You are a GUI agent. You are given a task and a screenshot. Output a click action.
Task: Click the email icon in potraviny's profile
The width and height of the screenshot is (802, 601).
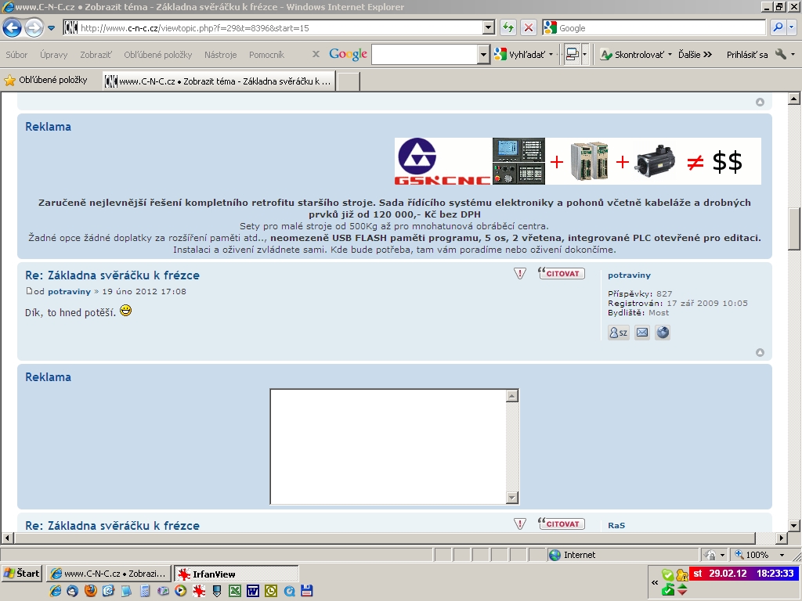point(641,333)
